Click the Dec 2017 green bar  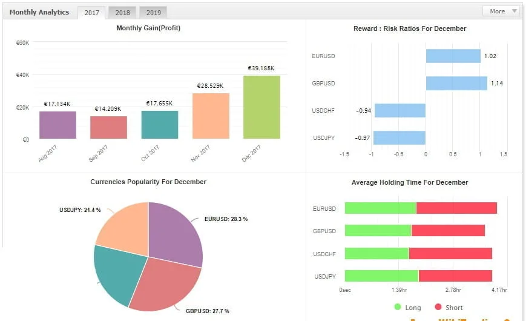[261, 107]
